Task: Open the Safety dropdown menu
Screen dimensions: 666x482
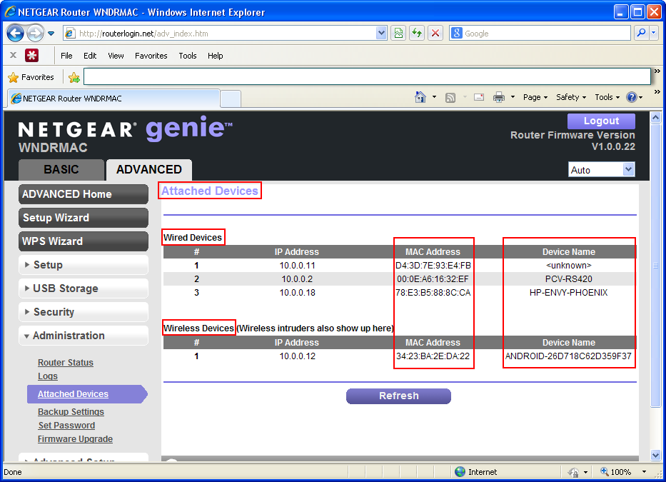Action: (x=571, y=97)
